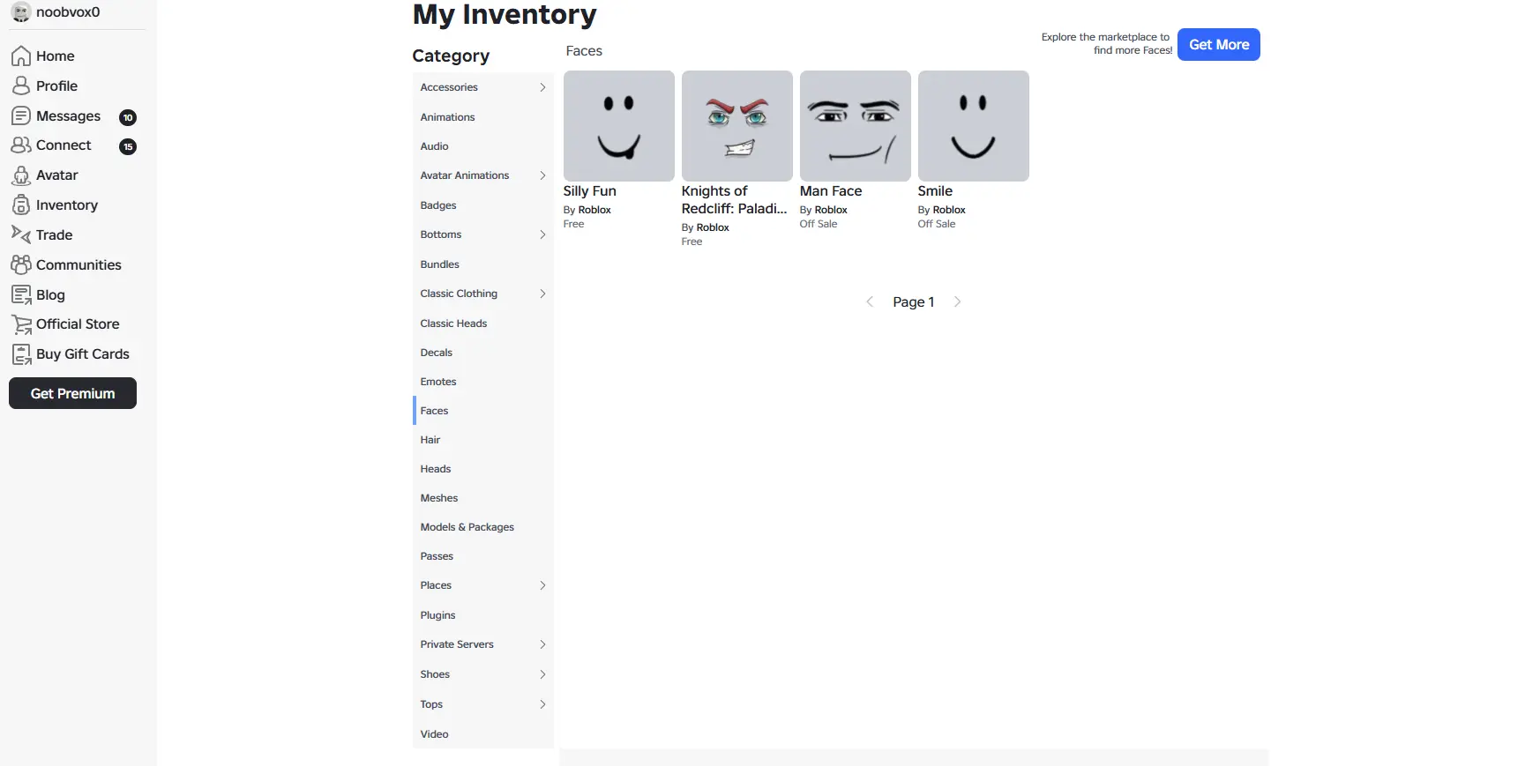Image resolution: width=1525 pixels, height=766 pixels.
Task: Click the Official Store cart icon
Action: click(21, 324)
